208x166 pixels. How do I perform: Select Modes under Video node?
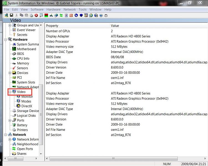point(26,101)
